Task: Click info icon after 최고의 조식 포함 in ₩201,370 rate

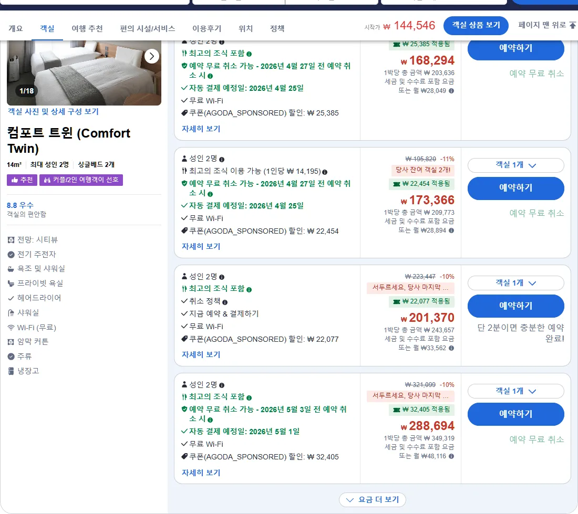Action: 249,290
